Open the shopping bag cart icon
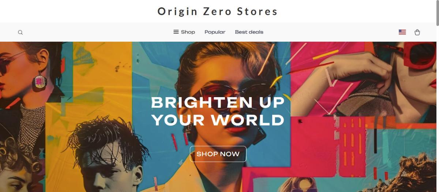Screen dimensions: 439x192 click(417, 32)
